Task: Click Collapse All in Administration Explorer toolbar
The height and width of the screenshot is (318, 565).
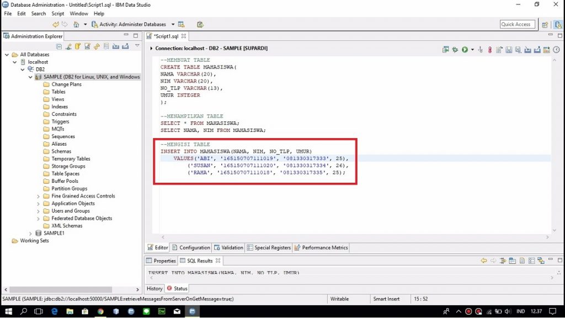Action: coord(60,47)
